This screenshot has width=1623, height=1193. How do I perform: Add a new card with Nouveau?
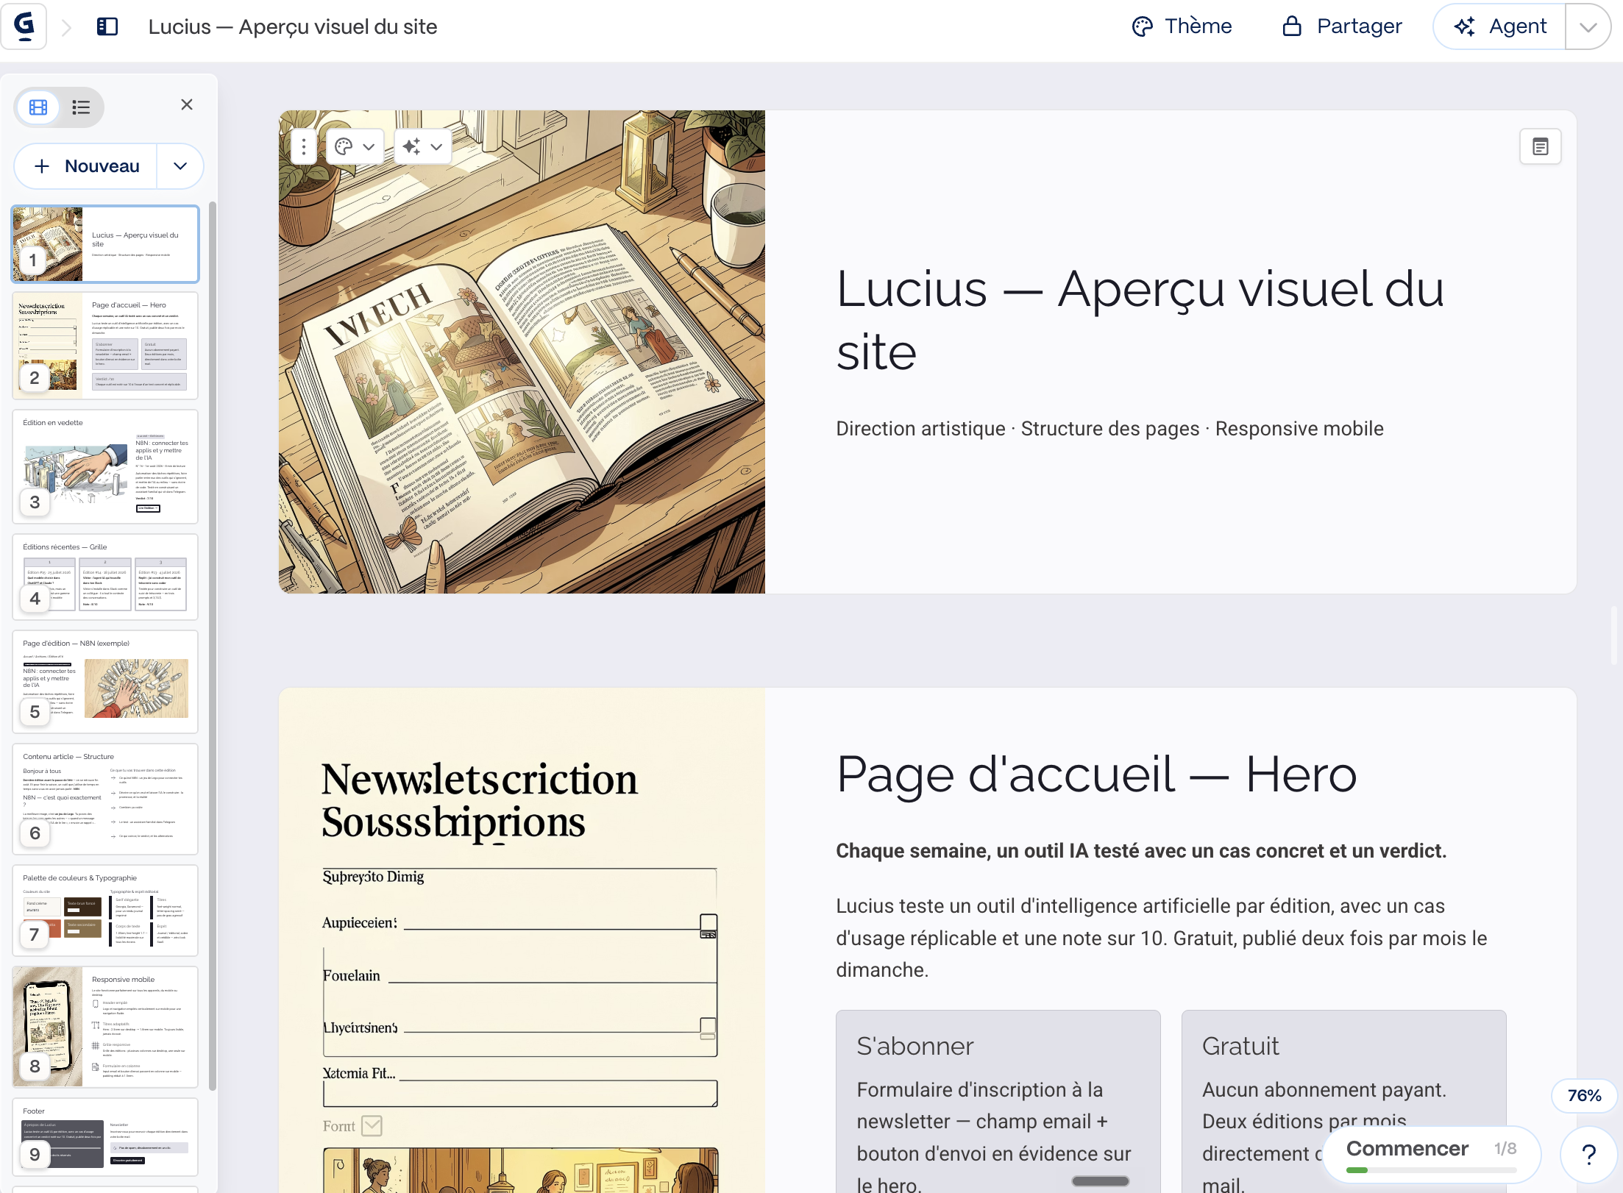pos(87,166)
